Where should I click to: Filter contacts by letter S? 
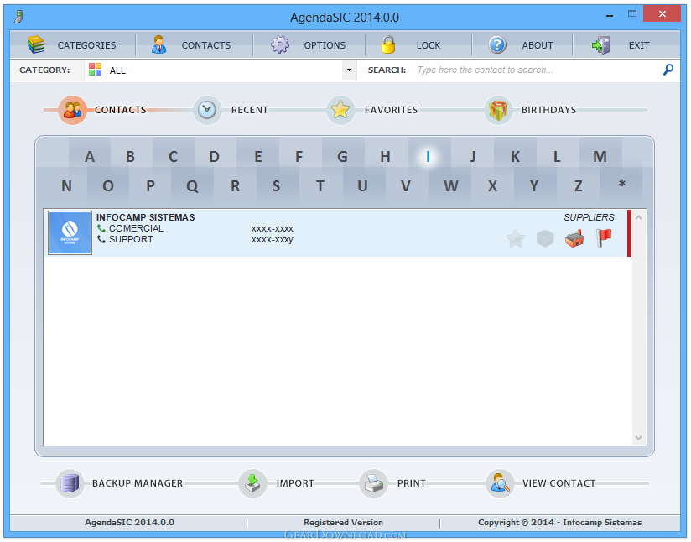pyautogui.click(x=276, y=185)
